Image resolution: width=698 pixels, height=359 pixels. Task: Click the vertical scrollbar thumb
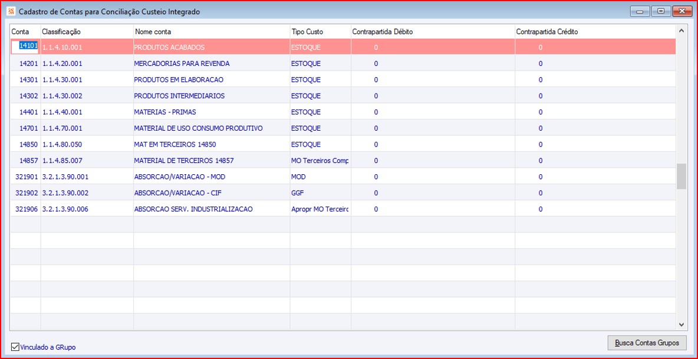[681, 177]
